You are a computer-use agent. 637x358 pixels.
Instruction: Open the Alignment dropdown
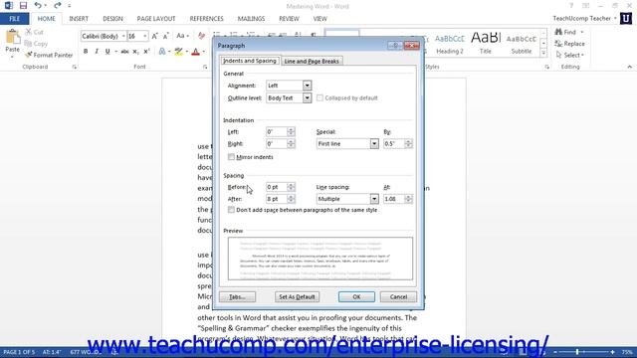pos(307,86)
